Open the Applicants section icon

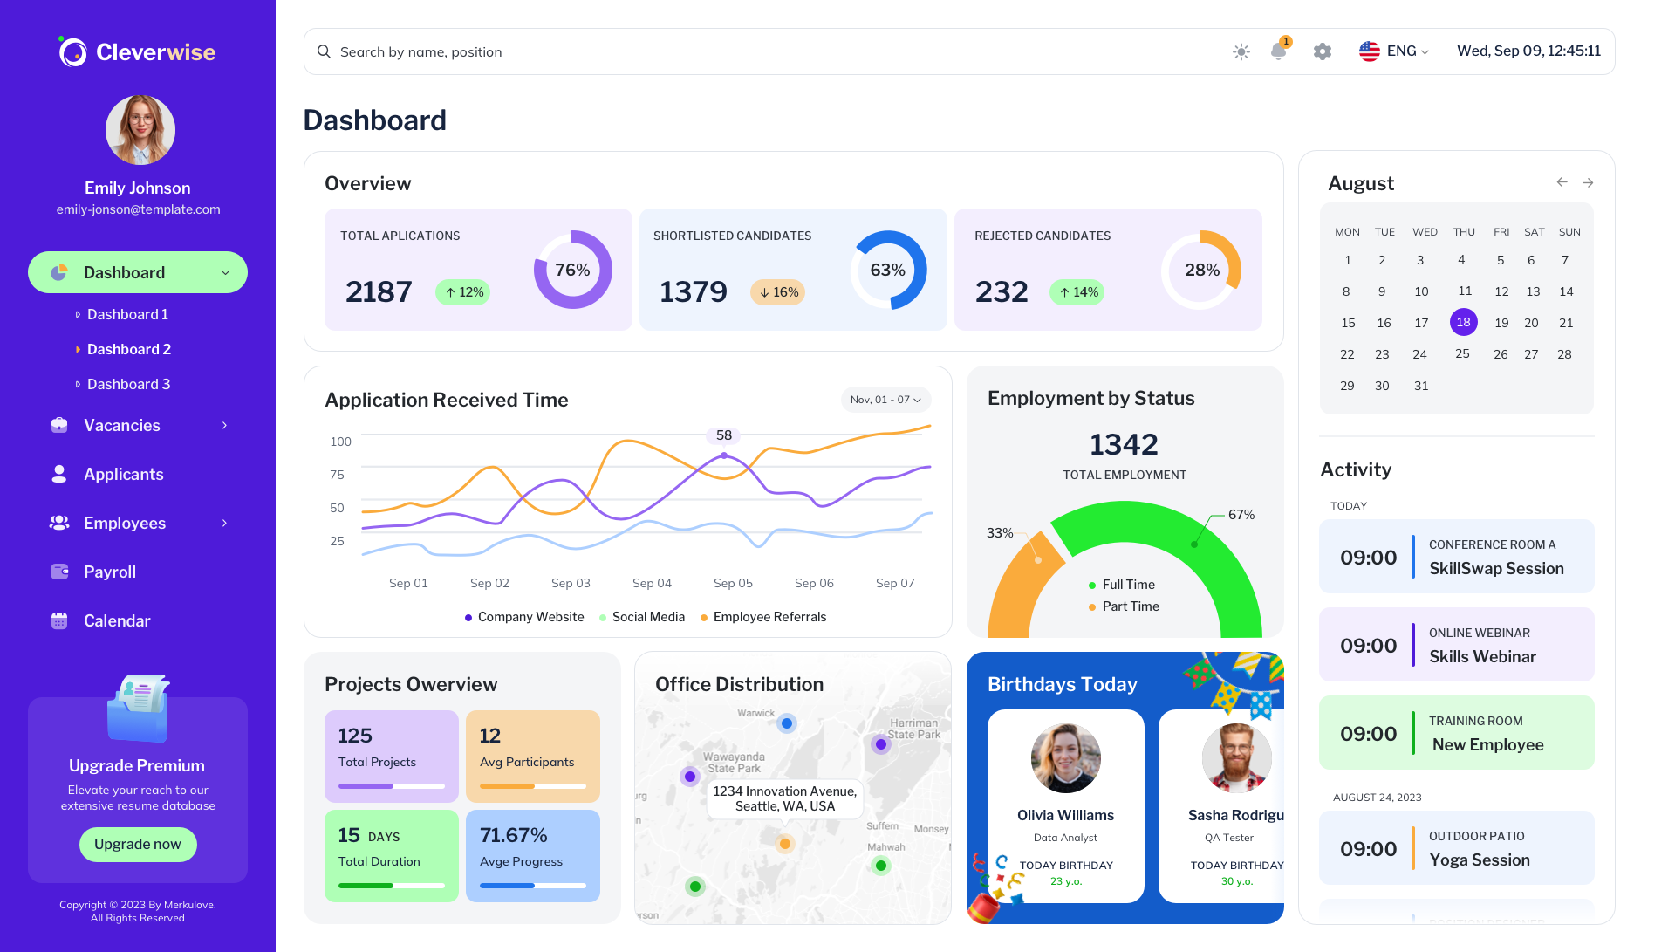[58, 474]
